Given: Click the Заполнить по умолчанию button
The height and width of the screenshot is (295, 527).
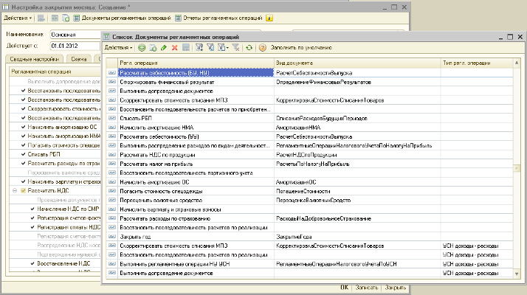Looking at the screenshot, I should pos(300,47).
